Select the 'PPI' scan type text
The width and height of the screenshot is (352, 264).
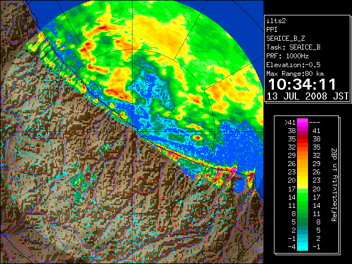coord(272,30)
